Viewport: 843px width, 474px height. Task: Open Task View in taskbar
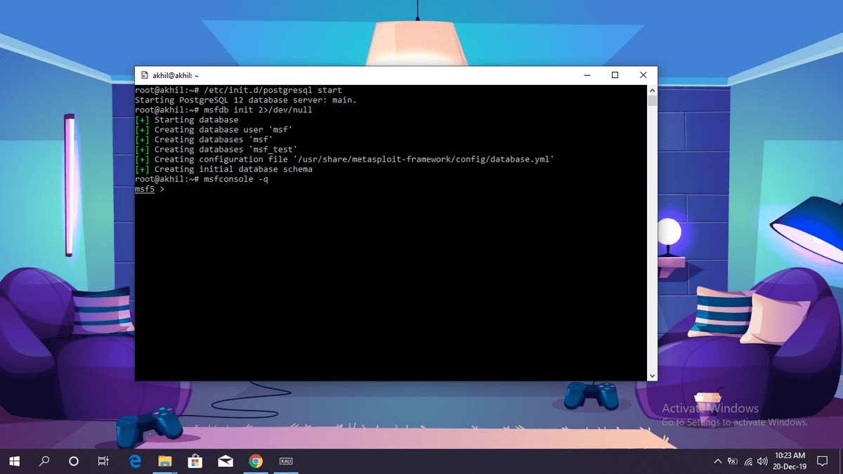[x=103, y=461]
